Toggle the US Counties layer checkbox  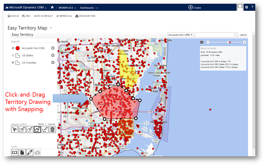point(13,62)
